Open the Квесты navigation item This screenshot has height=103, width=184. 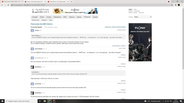(72, 17)
